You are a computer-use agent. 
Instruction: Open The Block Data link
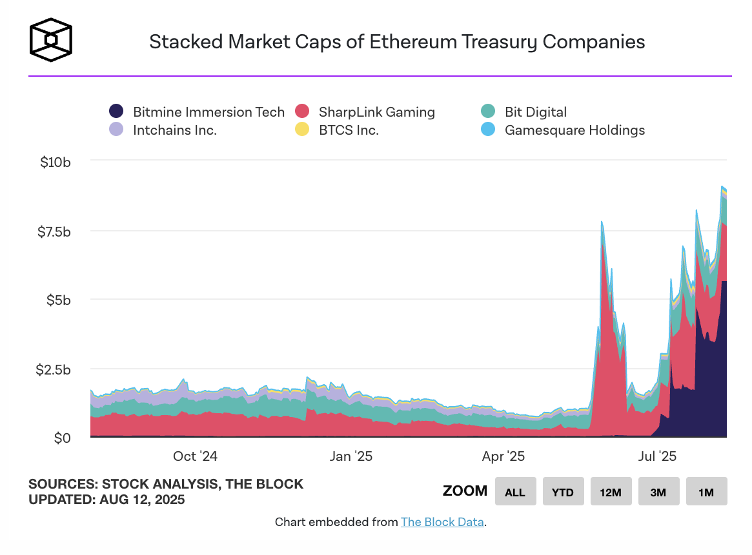(x=442, y=522)
